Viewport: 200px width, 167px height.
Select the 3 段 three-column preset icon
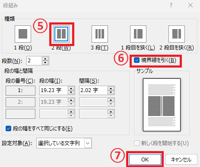pyautogui.click(x=100, y=34)
